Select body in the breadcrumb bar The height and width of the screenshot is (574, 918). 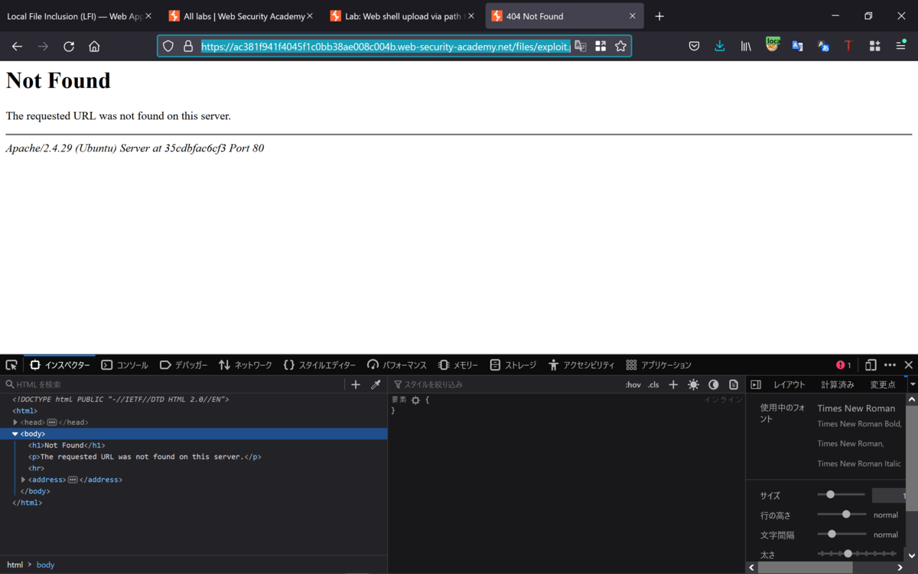pos(45,565)
